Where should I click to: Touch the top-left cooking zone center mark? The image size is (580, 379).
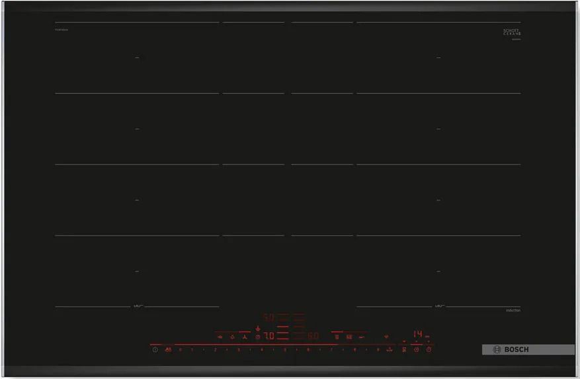(x=137, y=58)
